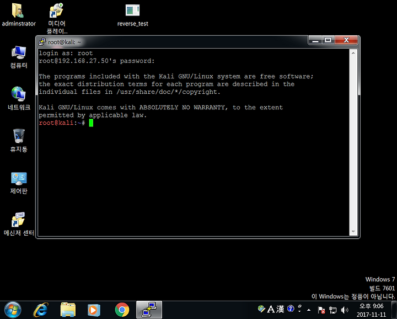Click 'permitted by applicable law.' line

(93, 115)
